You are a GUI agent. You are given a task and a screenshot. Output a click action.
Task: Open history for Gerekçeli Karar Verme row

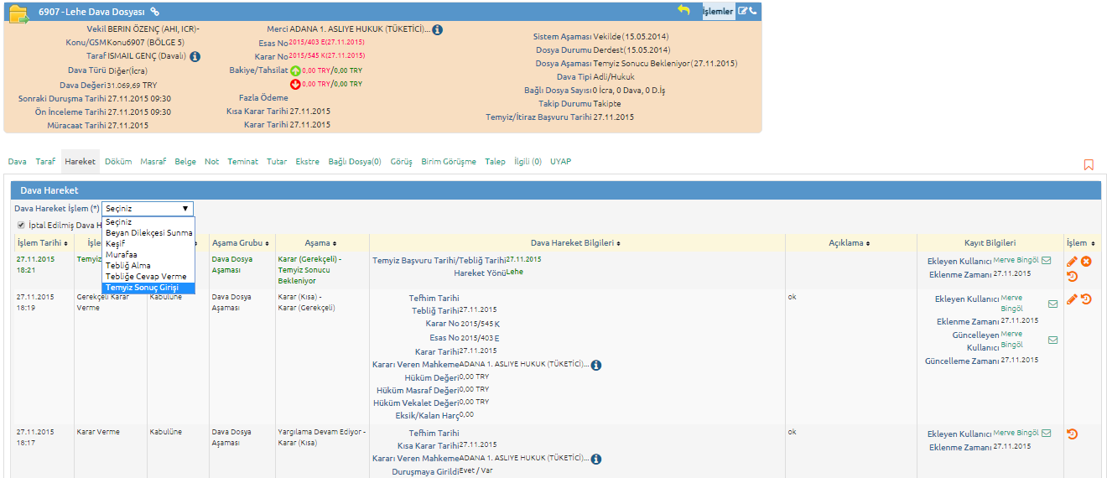1086,299
